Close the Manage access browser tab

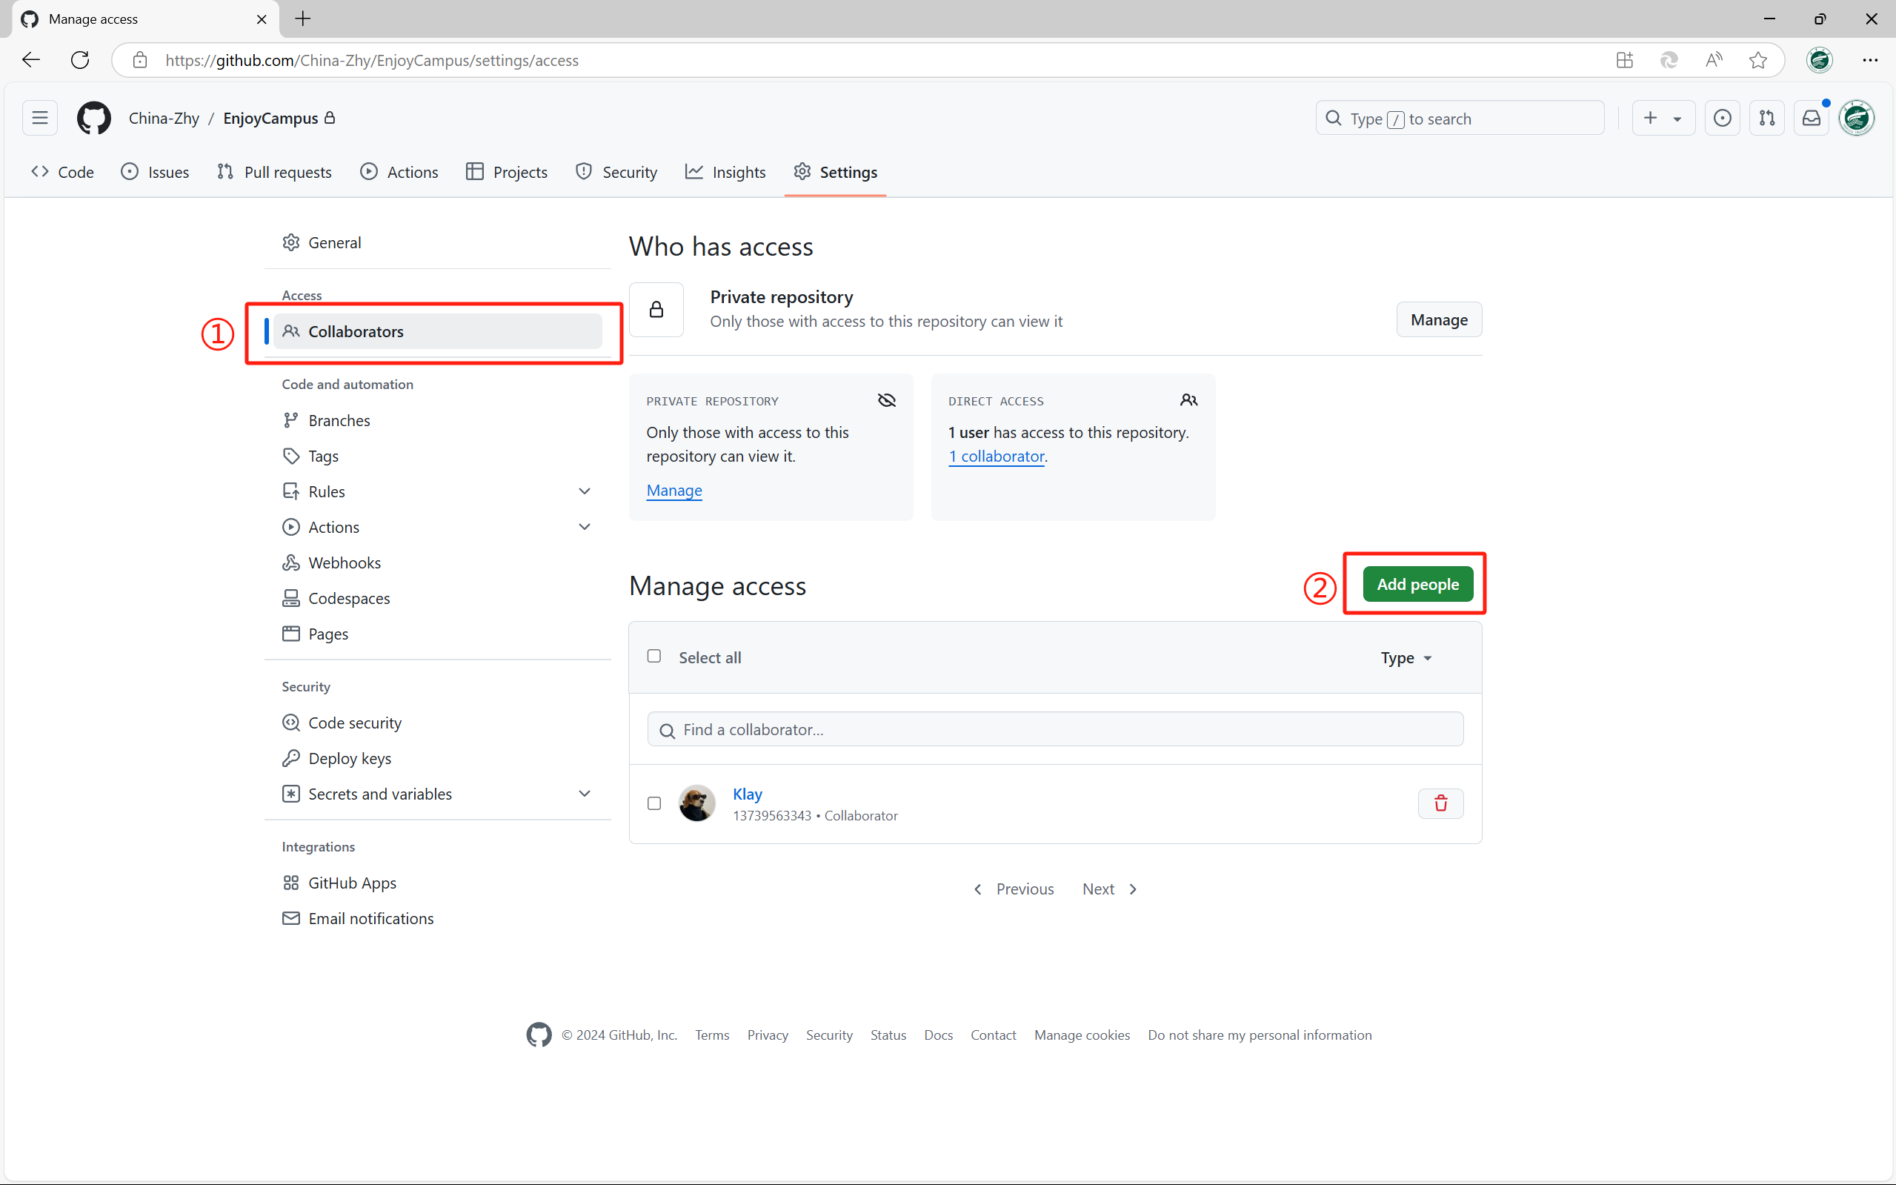(x=262, y=19)
